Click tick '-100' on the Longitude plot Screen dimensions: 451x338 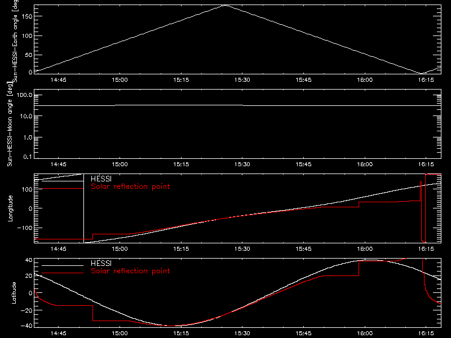tap(25, 228)
